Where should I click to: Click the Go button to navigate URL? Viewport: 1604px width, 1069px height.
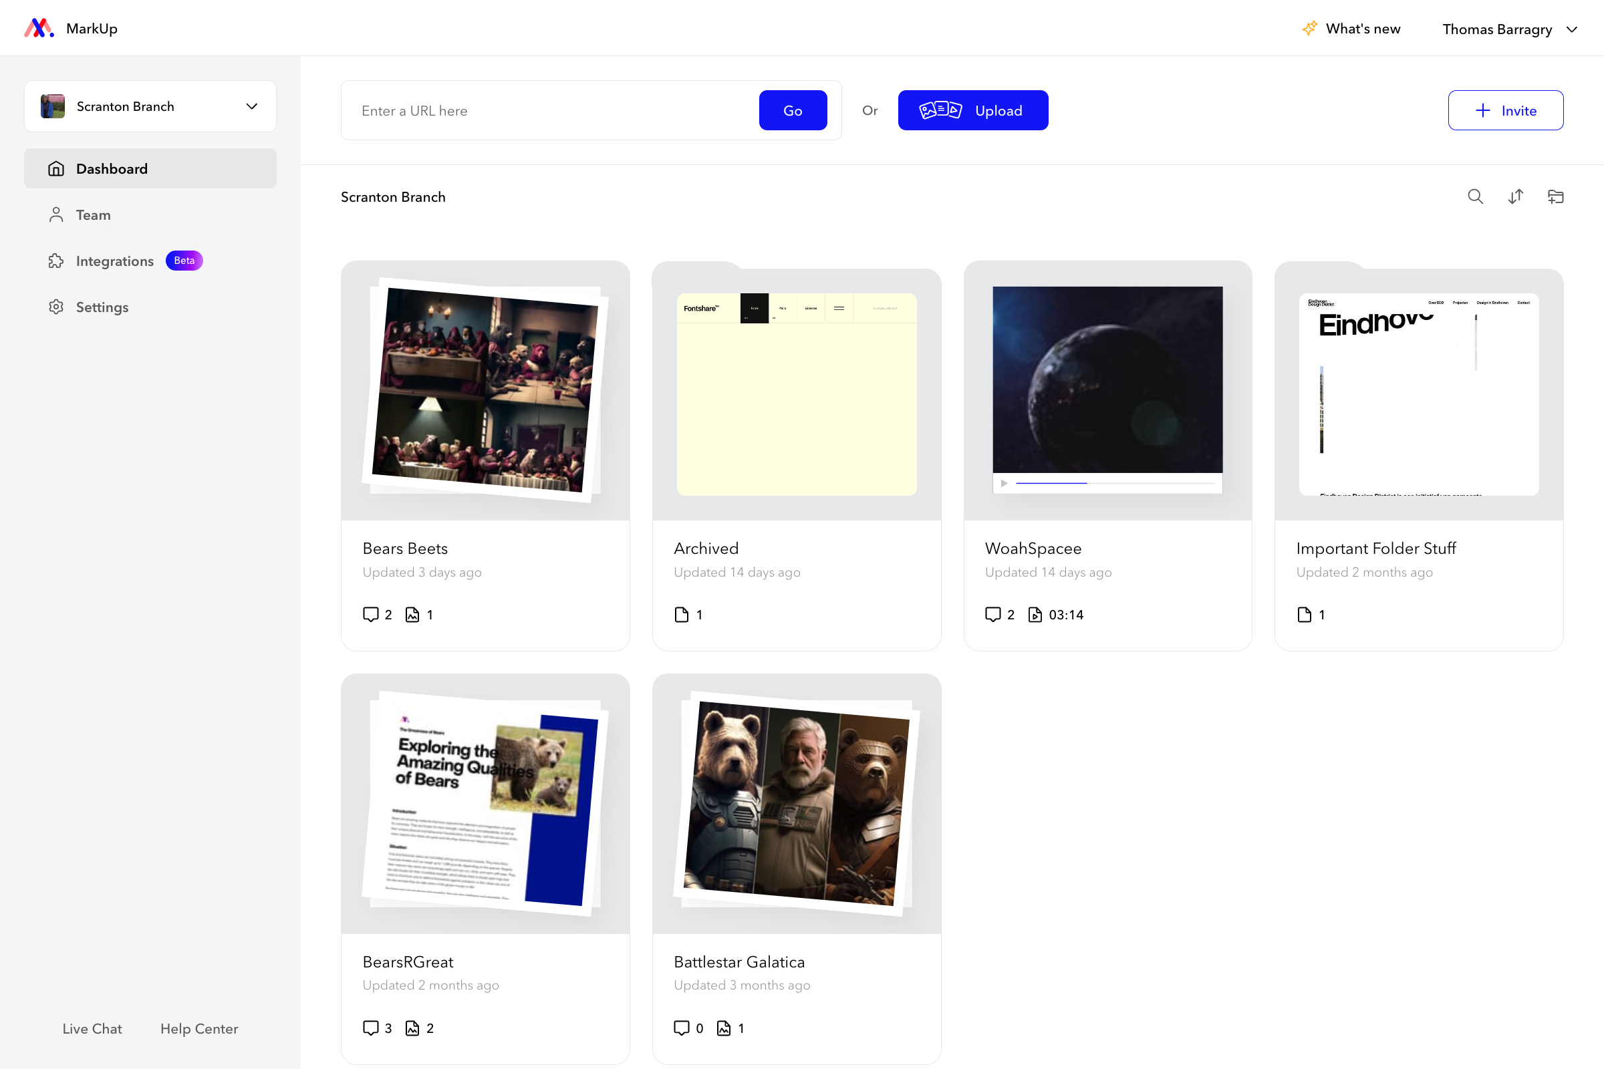(794, 110)
